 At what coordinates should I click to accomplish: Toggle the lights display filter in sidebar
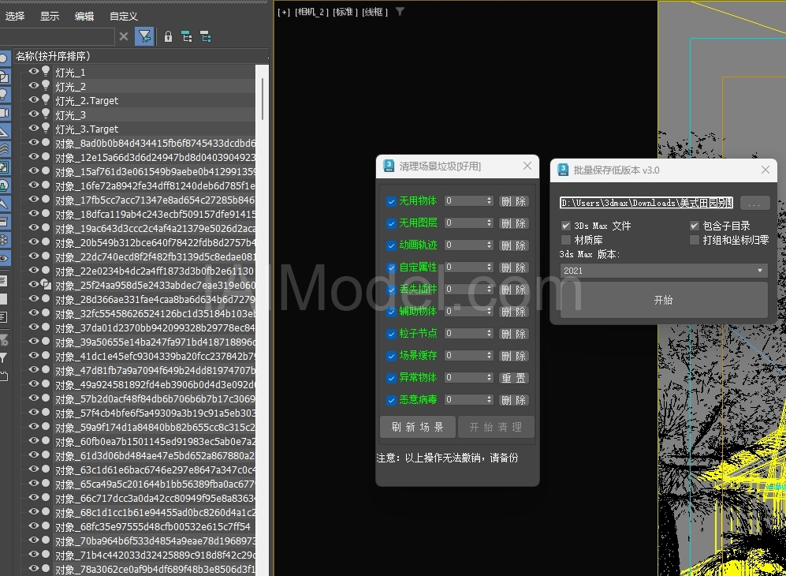[x=3, y=95]
